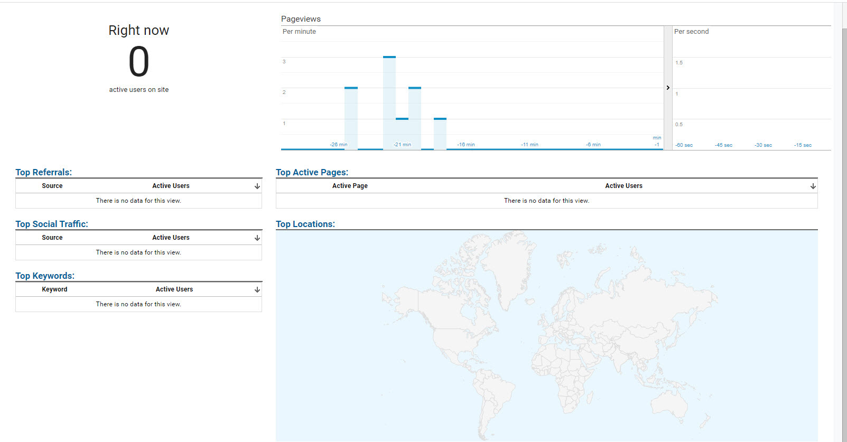Viewport: 847px width, 442px height.
Task: Click Active Users header in Top Active Pages
Action: [623, 186]
